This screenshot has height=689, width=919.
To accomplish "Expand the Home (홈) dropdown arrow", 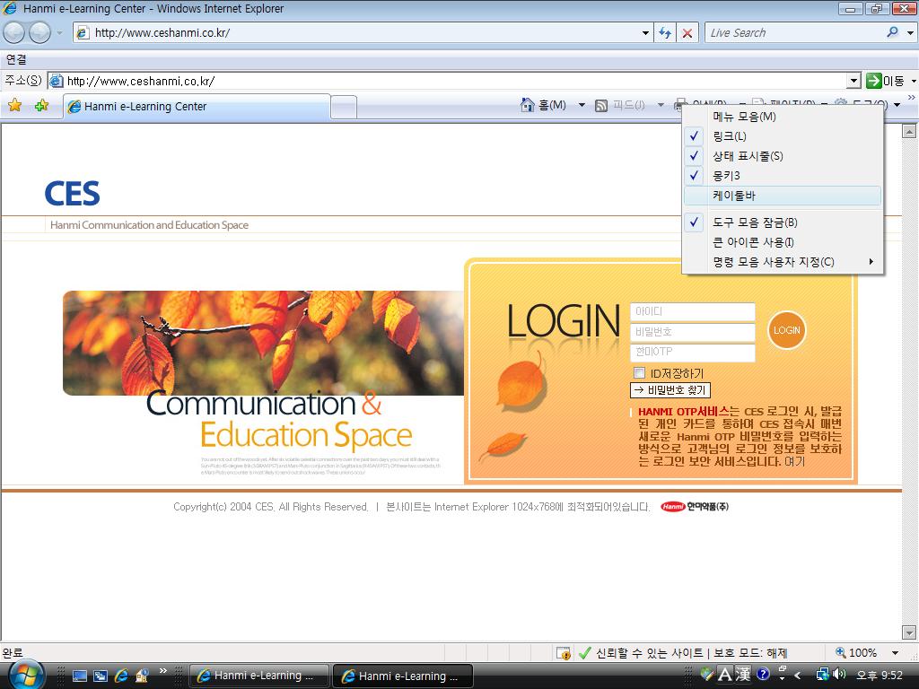I will (x=582, y=106).
